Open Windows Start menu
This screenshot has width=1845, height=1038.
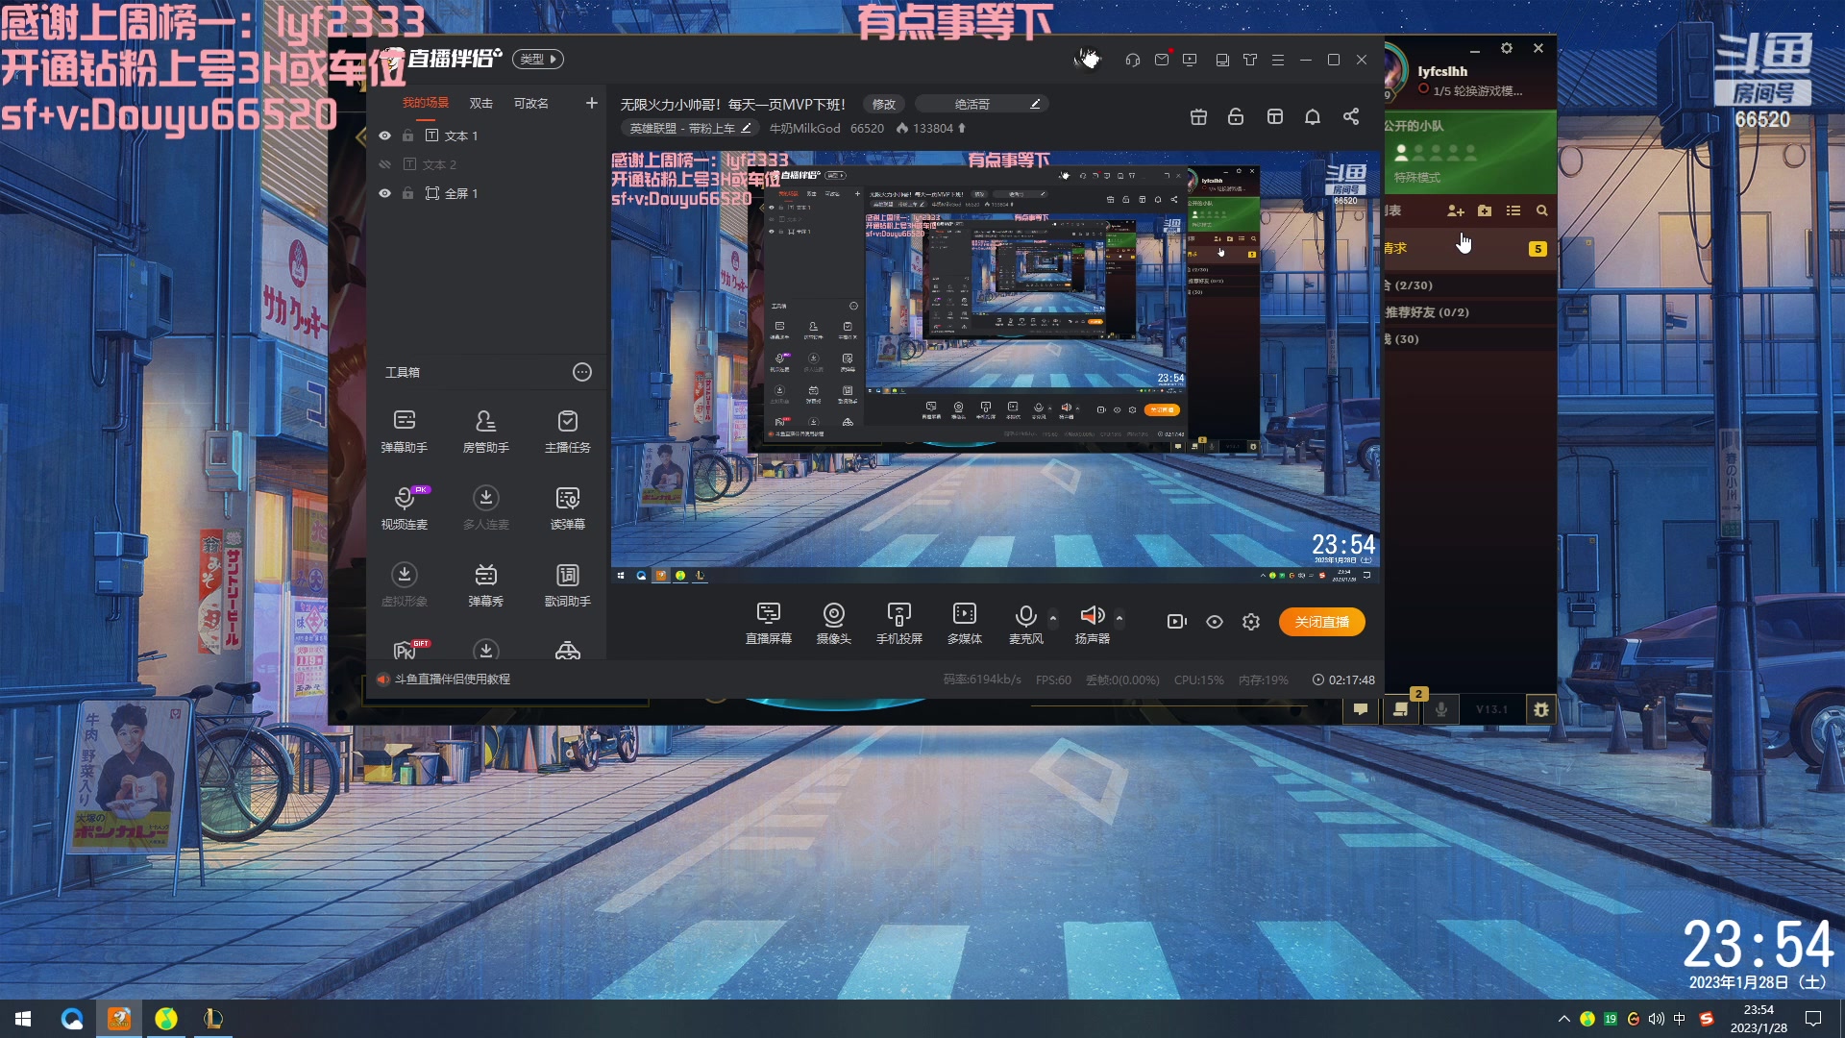pyautogui.click(x=23, y=1019)
